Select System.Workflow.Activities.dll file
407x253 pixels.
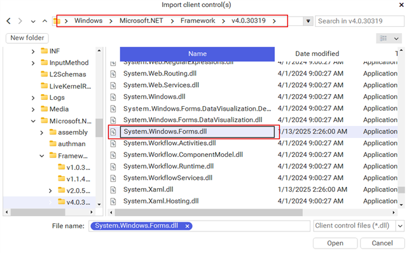point(170,143)
